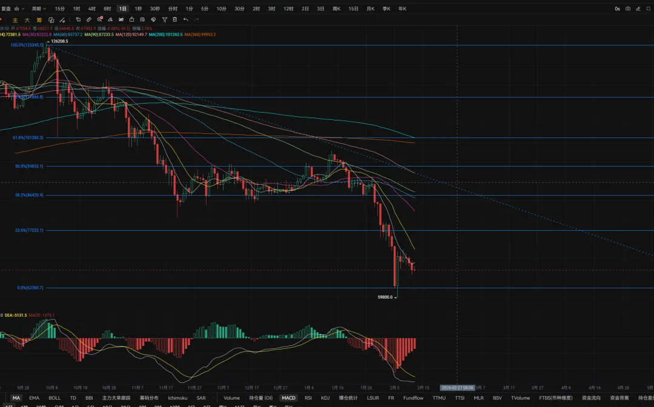Toggle the MA main indicator
The image size is (654, 407).
[16, 398]
